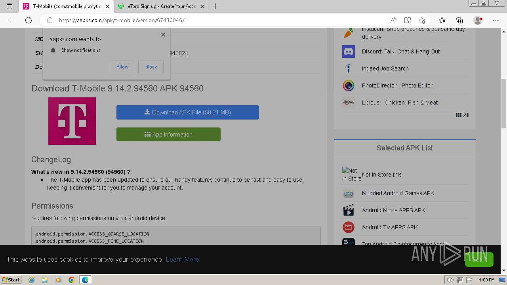
Task: Open Instacart: Shop groceries link
Action: pos(414,33)
